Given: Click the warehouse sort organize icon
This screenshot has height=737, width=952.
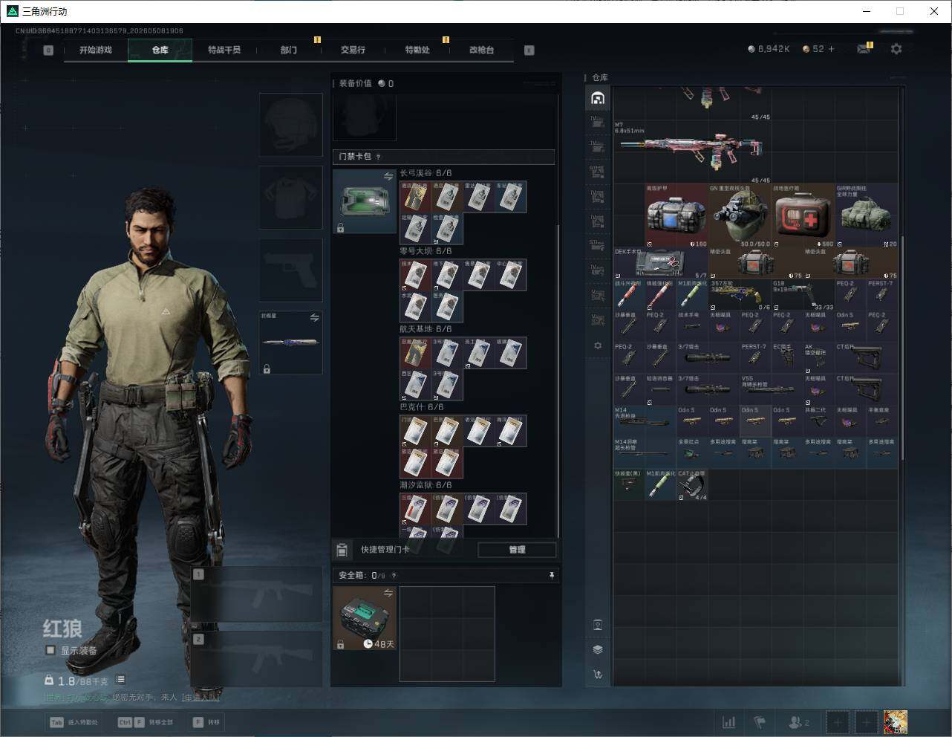Looking at the screenshot, I should 598,675.
